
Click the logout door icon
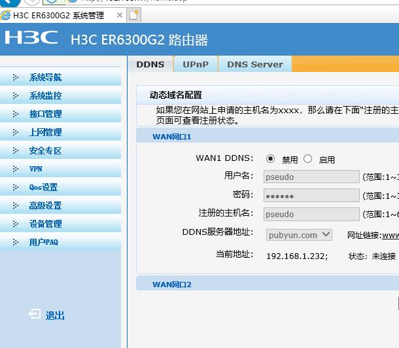35,314
